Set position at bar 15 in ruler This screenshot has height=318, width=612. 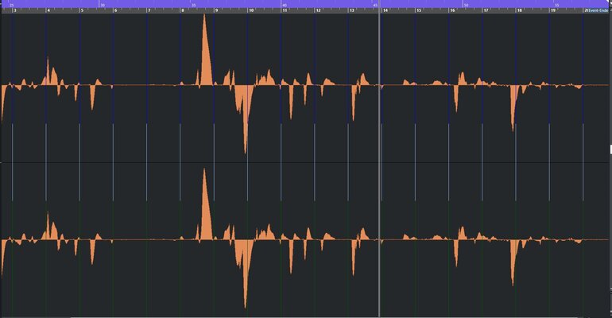[x=419, y=10]
